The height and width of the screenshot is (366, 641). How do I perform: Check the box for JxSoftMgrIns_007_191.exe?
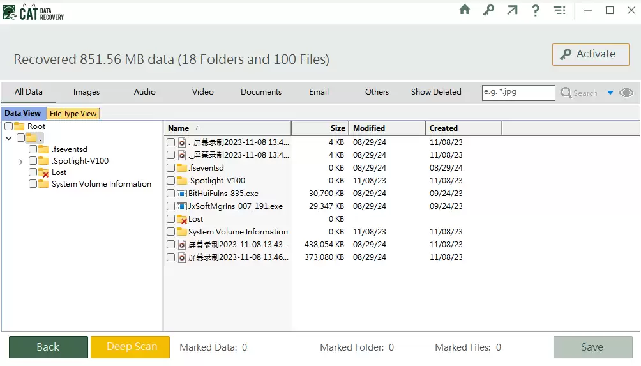170,206
